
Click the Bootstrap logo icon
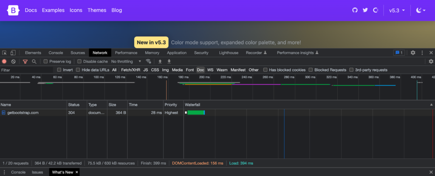pyautogui.click(x=13, y=10)
